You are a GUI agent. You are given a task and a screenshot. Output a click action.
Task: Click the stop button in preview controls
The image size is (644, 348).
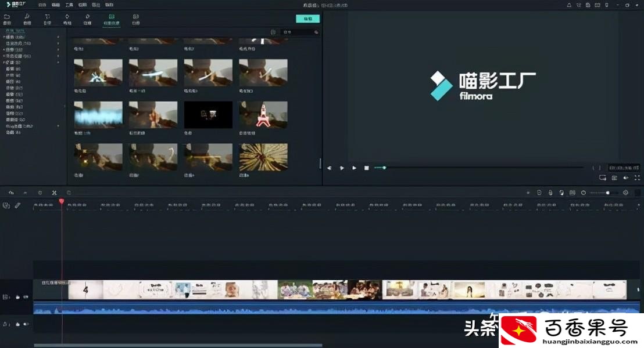click(366, 168)
